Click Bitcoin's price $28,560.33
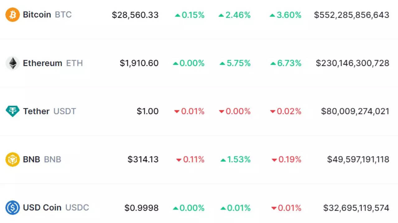The image size is (398, 223). tap(135, 15)
